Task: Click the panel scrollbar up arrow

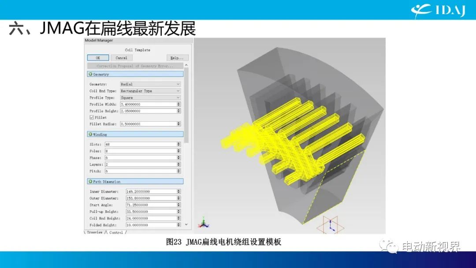Action: [186, 65]
